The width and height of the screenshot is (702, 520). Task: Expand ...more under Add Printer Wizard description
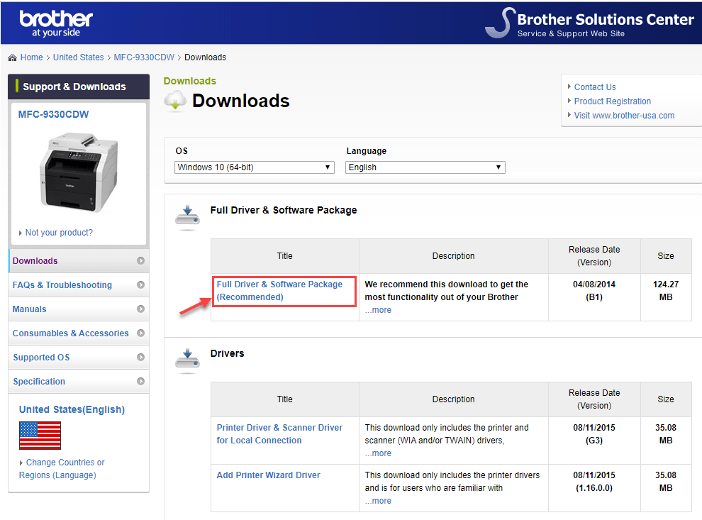[378, 501]
